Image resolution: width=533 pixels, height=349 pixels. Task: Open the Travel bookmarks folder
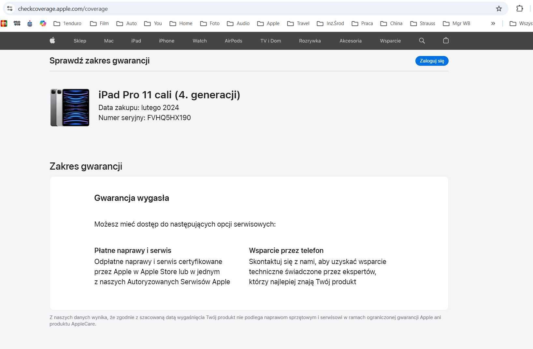pyautogui.click(x=298, y=23)
